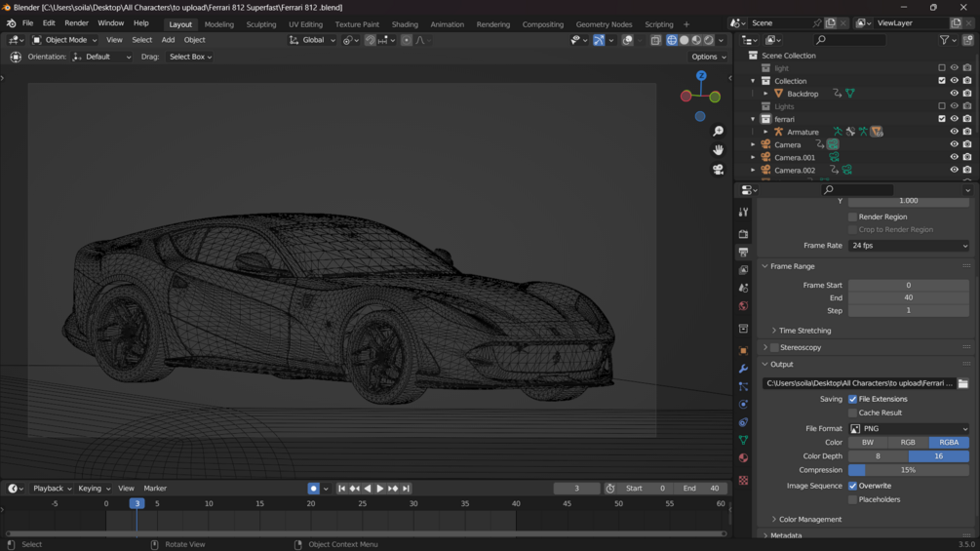Toggle camera view icon in viewport
This screenshot has width=980, height=551.
tap(718, 169)
